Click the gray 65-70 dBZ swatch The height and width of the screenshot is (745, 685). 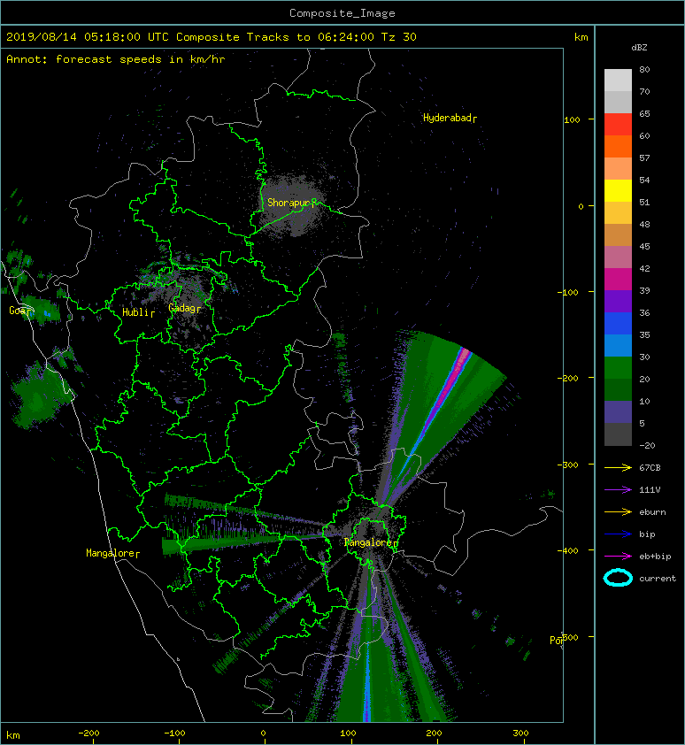tap(618, 102)
